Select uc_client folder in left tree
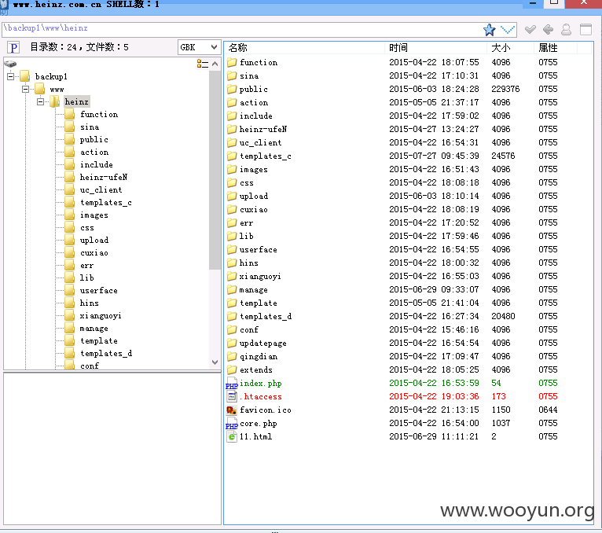The height and width of the screenshot is (533, 602). point(101,189)
